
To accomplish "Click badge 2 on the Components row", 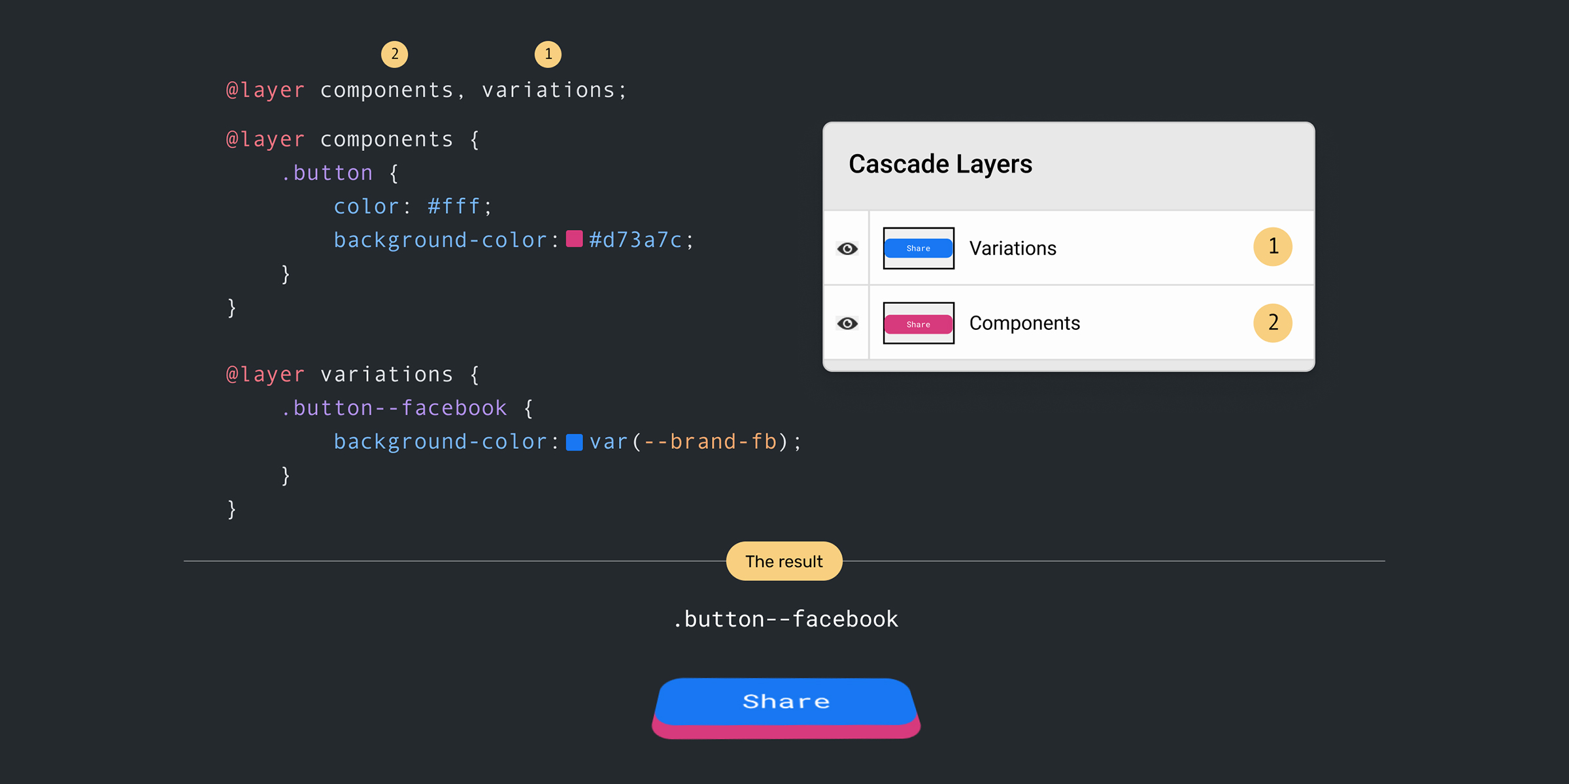I will [1272, 323].
